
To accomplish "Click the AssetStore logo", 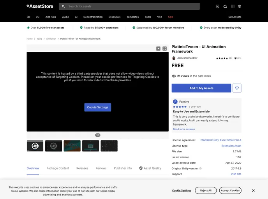I will tap(40, 6).
